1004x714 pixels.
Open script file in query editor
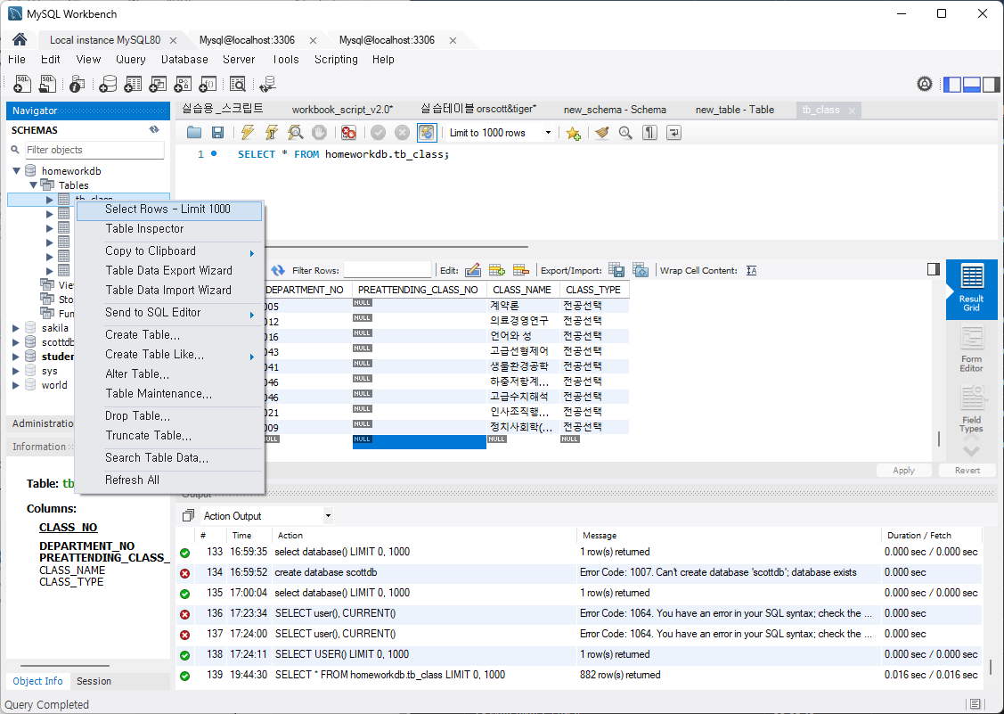[x=194, y=133]
